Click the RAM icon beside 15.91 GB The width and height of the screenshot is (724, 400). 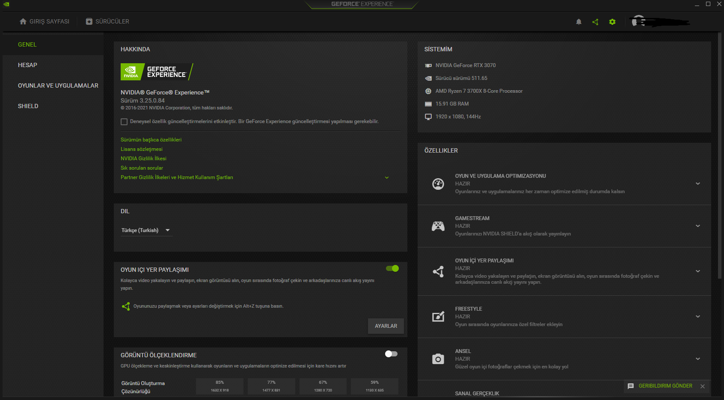tap(428, 104)
